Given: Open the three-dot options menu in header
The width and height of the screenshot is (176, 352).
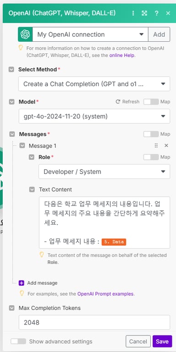Looking at the screenshot, I should tap(133, 13).
